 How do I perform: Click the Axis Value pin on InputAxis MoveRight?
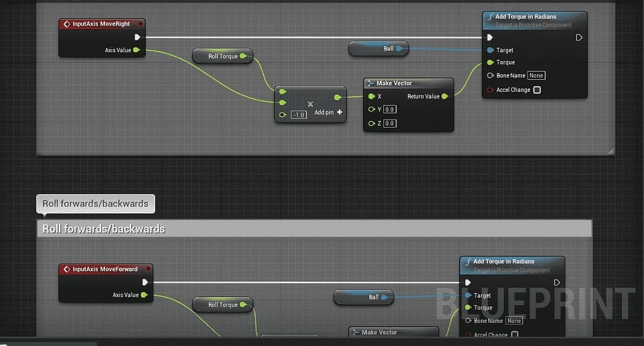click(136, 50)
